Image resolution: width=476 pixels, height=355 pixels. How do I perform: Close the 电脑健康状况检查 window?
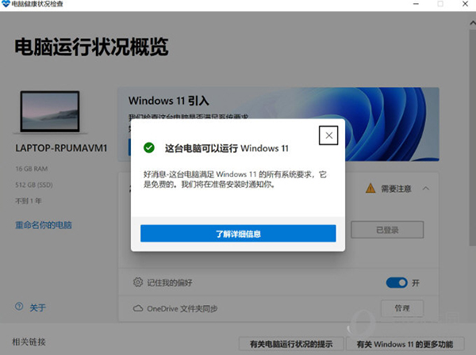coord(465,4)
